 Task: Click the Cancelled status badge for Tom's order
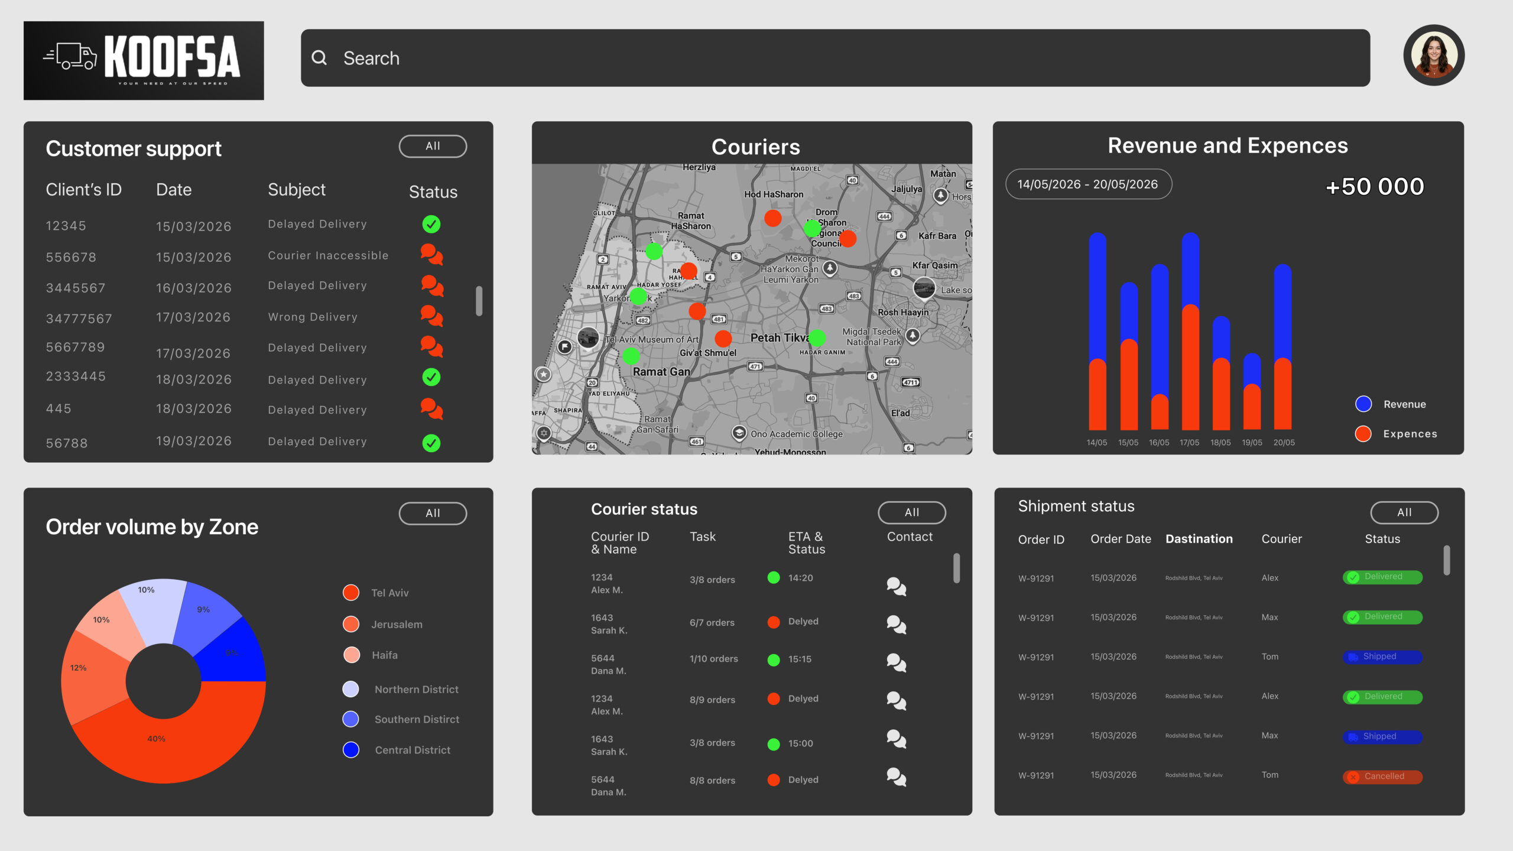[x=1382, y=777]
